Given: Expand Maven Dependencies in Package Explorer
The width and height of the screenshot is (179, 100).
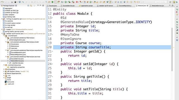Looking at the screenshot, I should click(4, 73).
